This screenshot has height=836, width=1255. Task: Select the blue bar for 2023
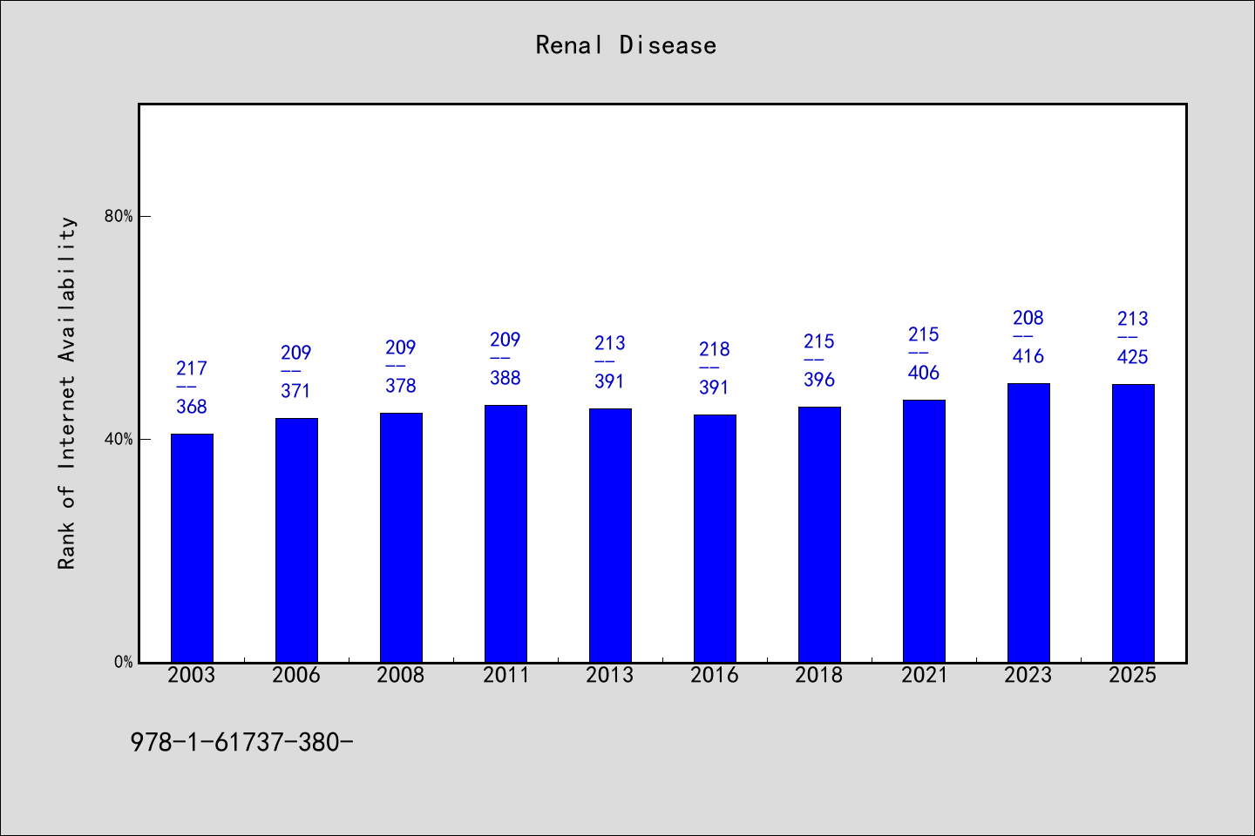1028,522
